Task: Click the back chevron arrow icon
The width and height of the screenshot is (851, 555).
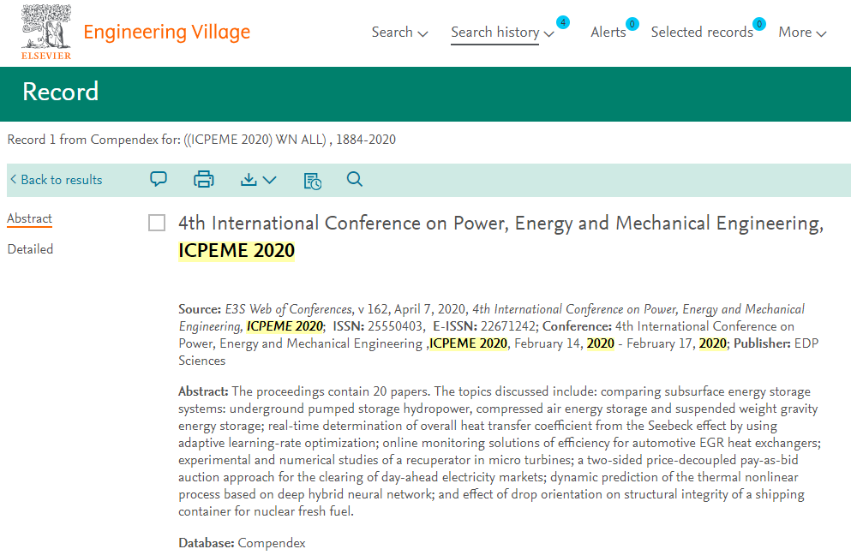Action: point(14,179)
